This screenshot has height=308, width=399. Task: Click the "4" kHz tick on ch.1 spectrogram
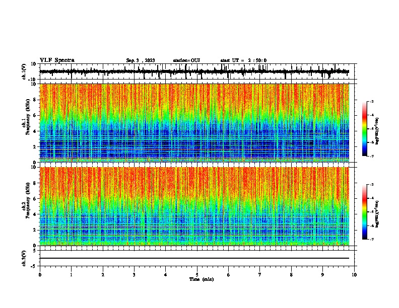[x=35, y=131]
